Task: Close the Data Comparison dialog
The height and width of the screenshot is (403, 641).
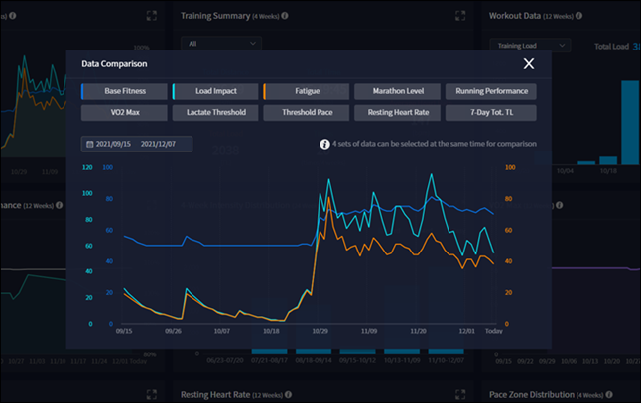Action: [529, 63]
